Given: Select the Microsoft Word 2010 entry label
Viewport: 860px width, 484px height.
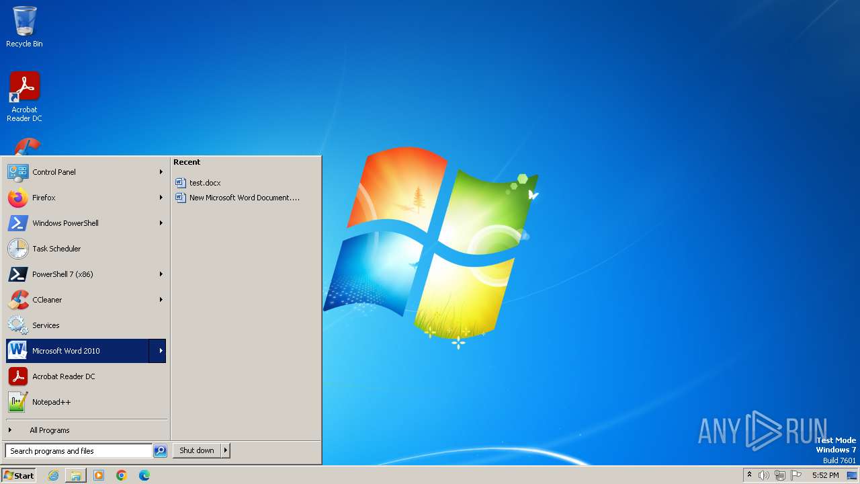Looking at the screenshot, I should [66, 351].
